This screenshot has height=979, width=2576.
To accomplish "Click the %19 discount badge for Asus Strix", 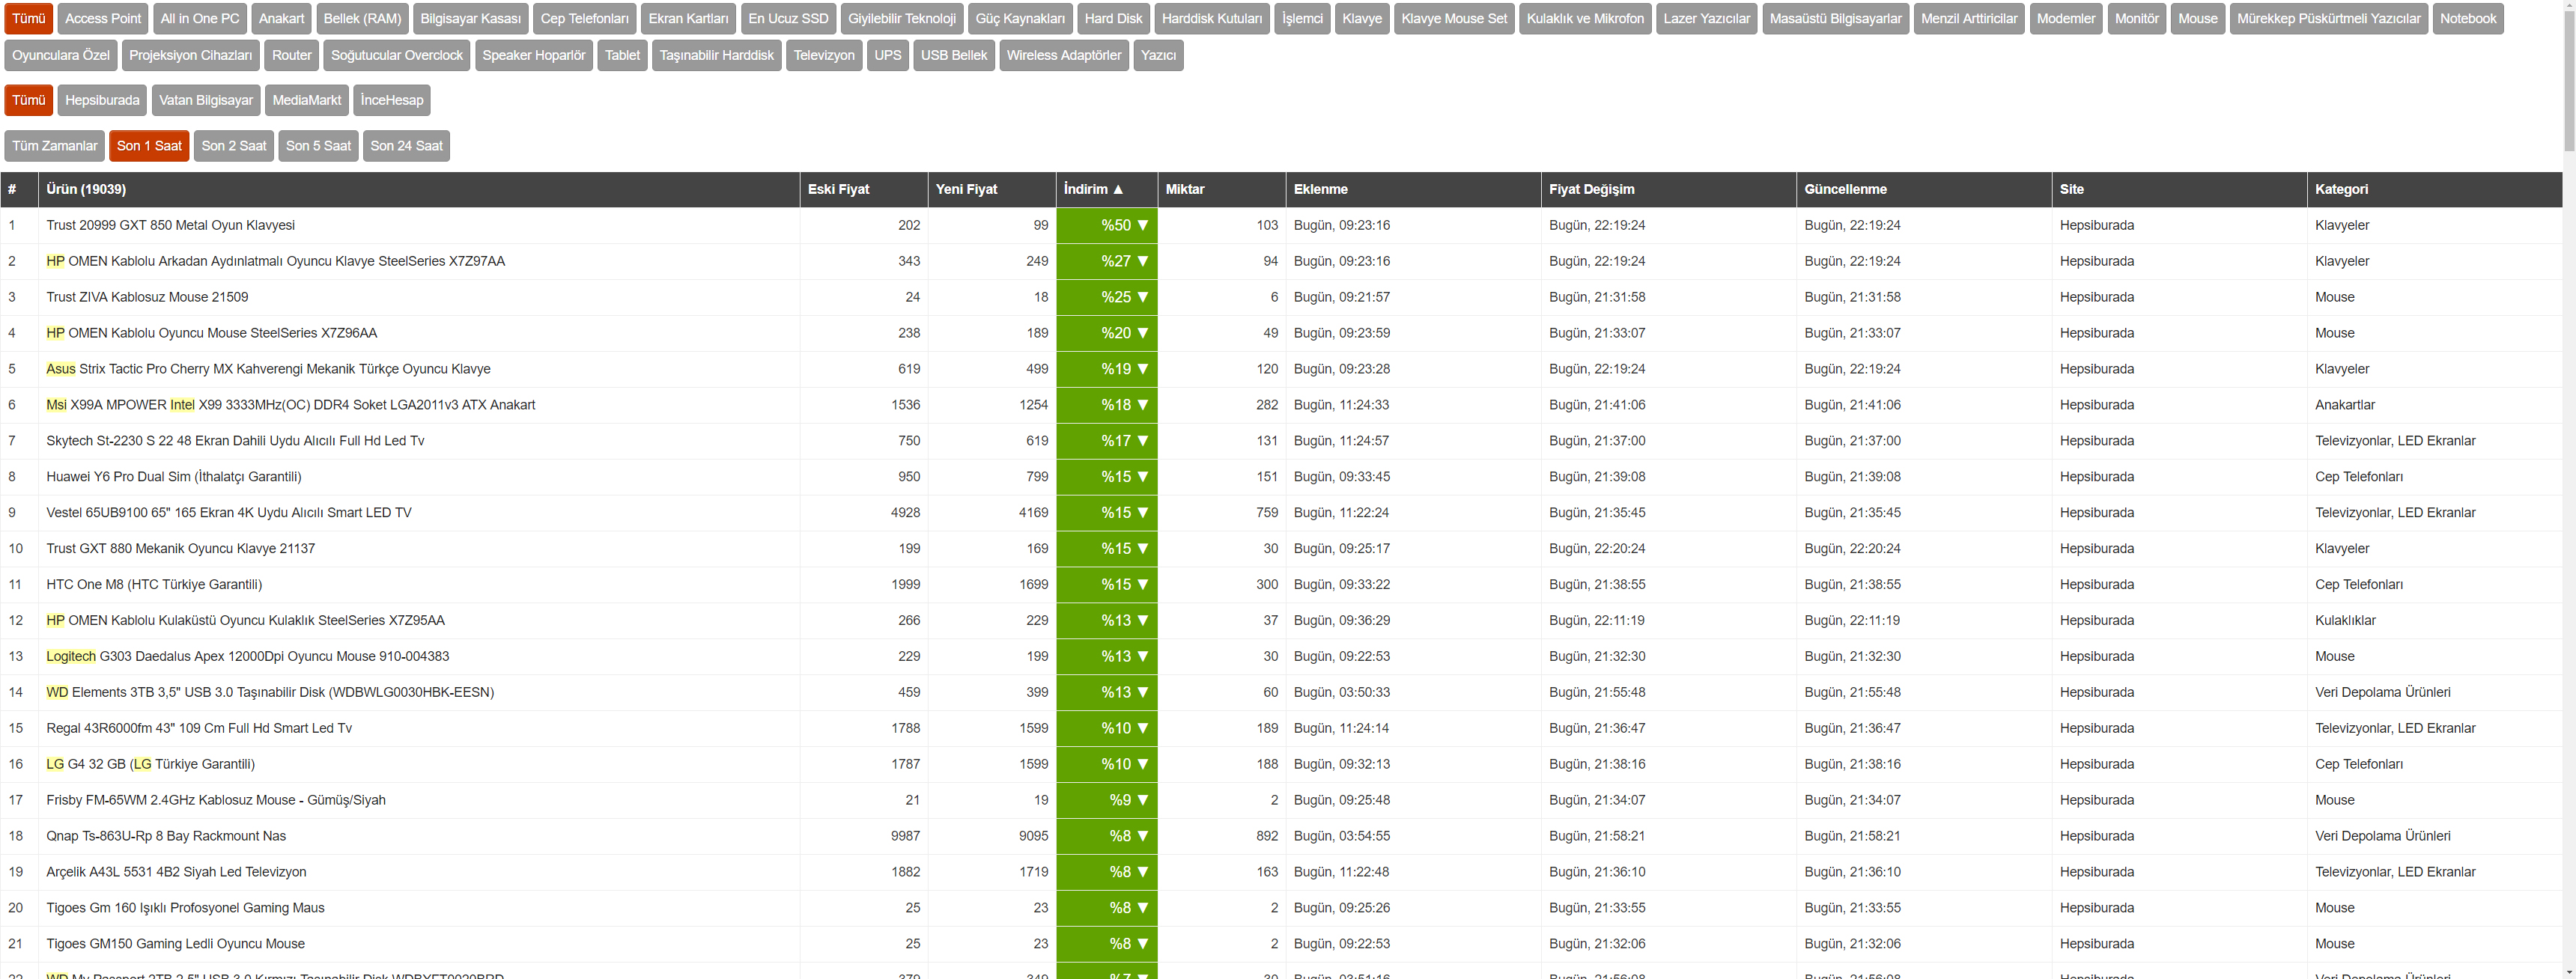I will pyautogui.click(x=1107, y=369).
